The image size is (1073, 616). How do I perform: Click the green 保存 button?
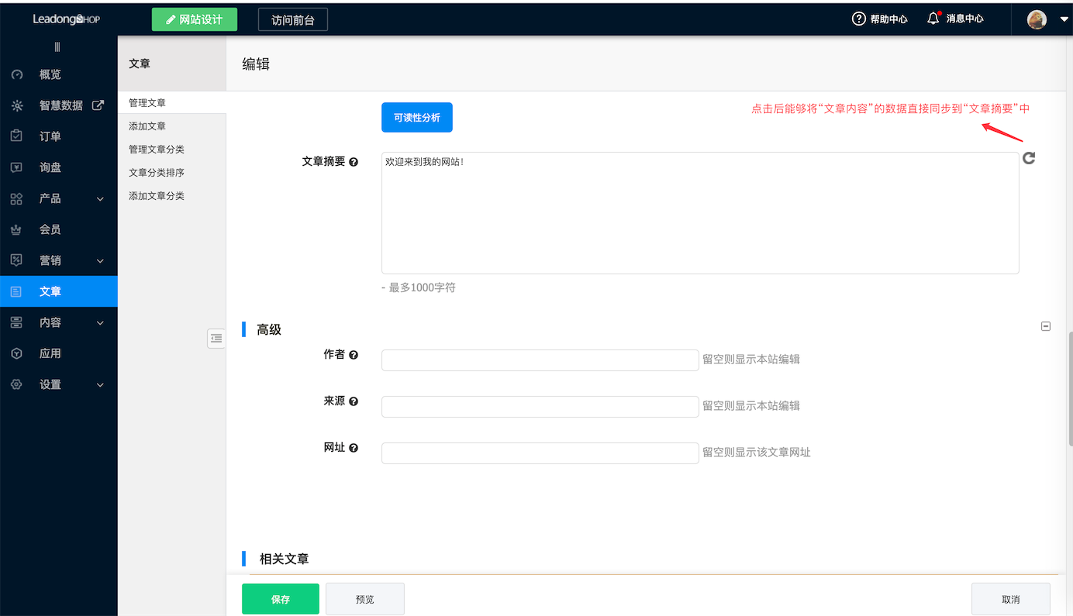280,598
